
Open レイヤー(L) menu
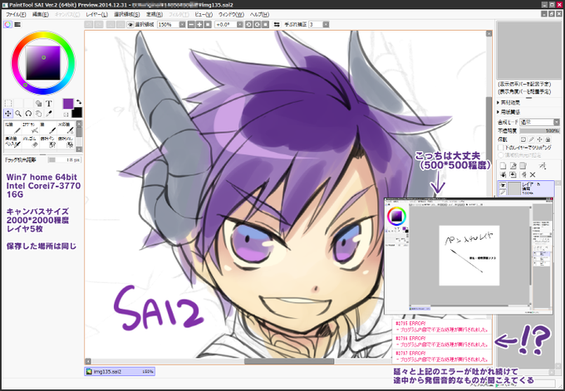[x=96, y=14]
